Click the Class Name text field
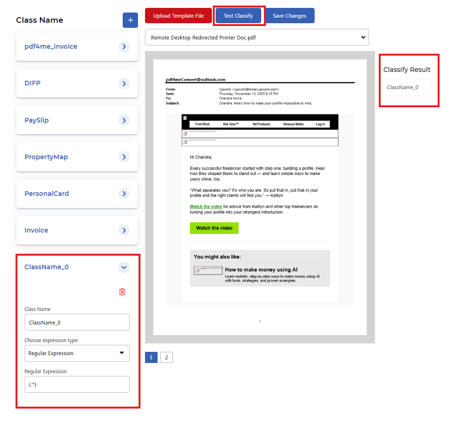The image size is (468, 434). point(77,322)
